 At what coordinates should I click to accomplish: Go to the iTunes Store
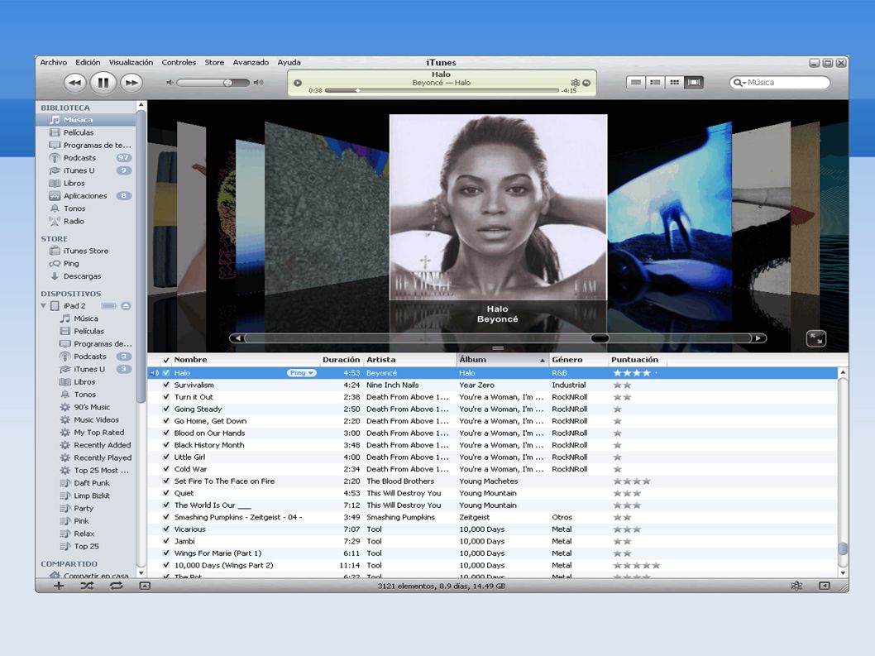85,251
